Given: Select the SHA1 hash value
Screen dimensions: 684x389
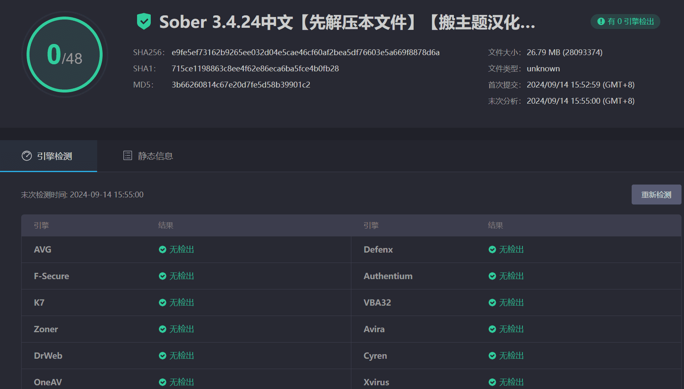Looking at the screenshot, I should pos(255,68).
